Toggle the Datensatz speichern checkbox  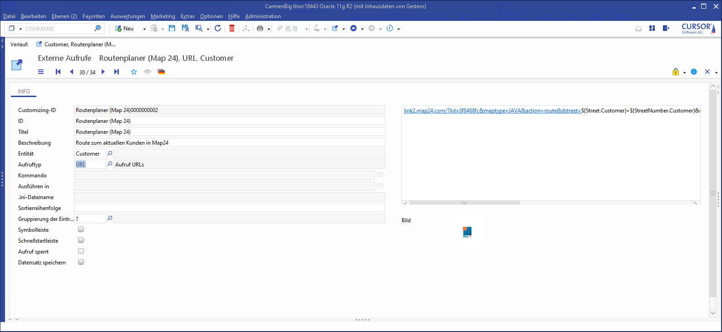coord(81,262)
